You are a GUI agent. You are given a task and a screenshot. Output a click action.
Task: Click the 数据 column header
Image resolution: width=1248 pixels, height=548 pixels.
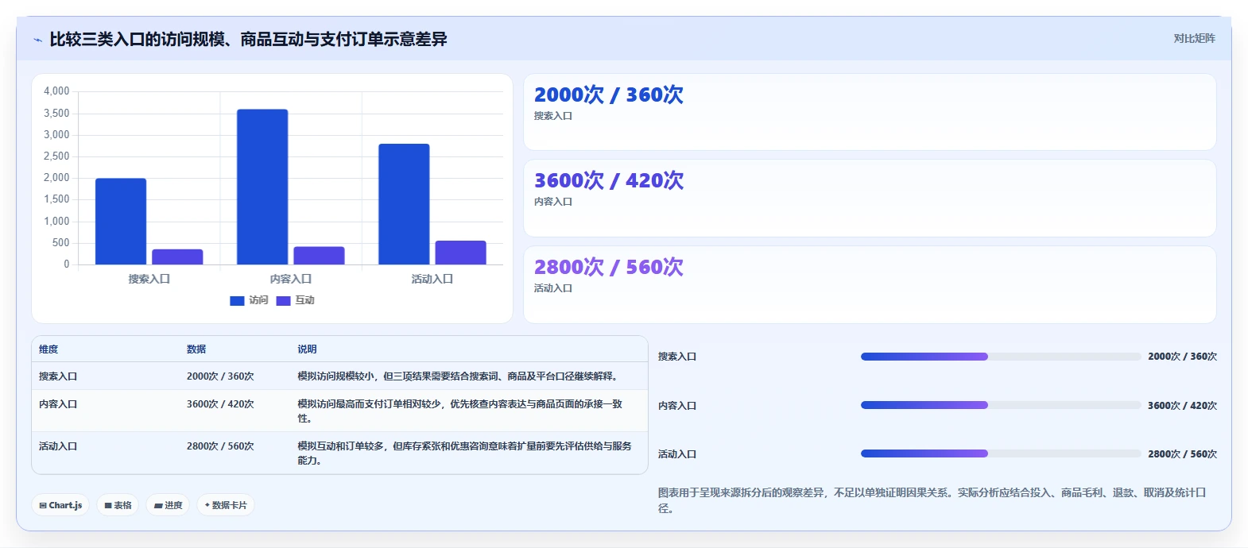click(196, 349)
